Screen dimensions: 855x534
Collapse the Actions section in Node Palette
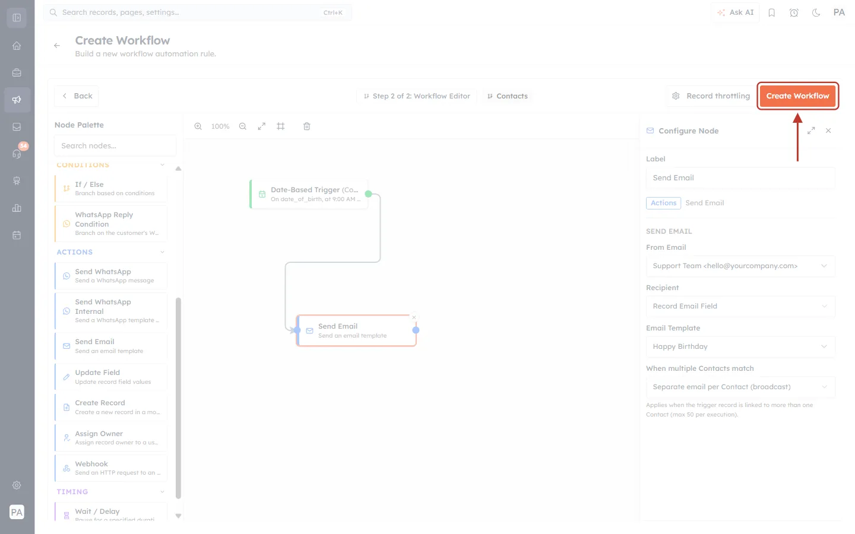pos(162,252)
